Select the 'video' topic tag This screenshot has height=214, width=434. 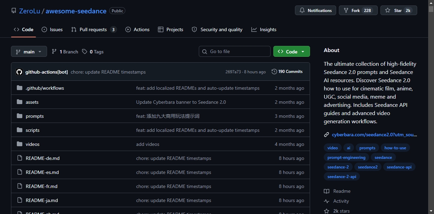click(x=333, y=148)
